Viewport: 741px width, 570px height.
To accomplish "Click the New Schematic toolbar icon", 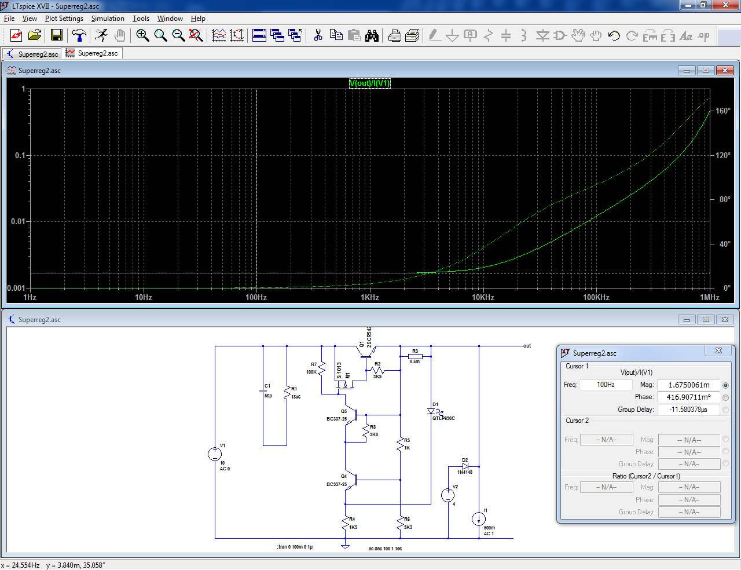I will pos(16,36).
